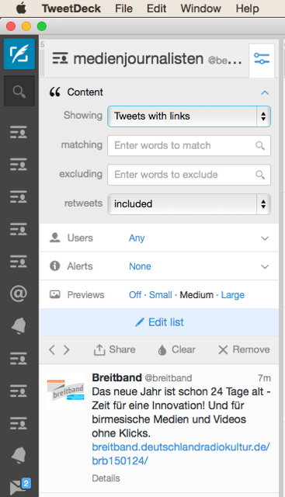
Task: Open the search magnifier in sidebar
Action: [x=19, y=92]
